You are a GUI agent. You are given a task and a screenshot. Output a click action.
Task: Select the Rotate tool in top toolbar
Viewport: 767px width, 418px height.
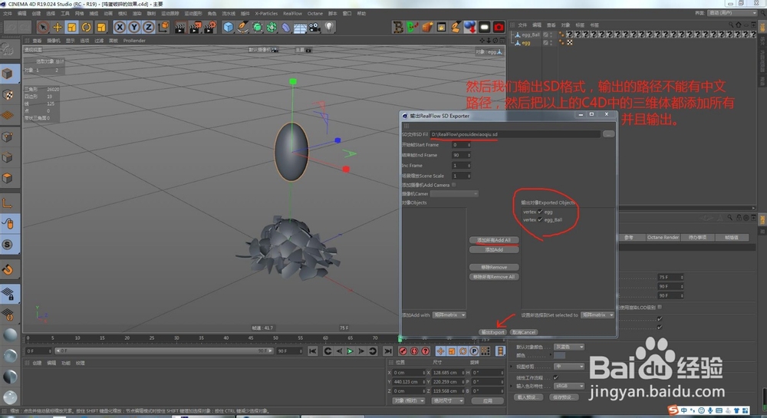pyautogui.click(x=87, y=28)
